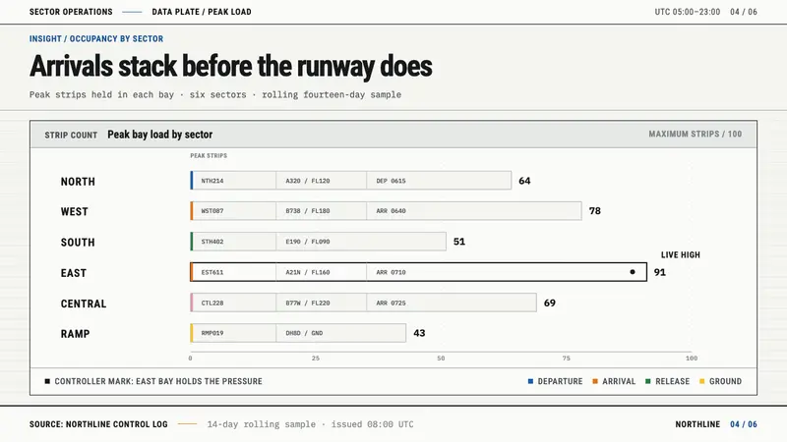The image size is (787, 442).
Task: Click the blue Departure legend swatch
Action: [x=530, y=381]
